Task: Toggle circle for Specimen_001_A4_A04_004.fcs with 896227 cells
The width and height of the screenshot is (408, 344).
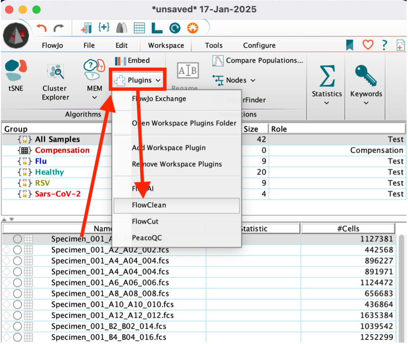Action: pos(18,261)
